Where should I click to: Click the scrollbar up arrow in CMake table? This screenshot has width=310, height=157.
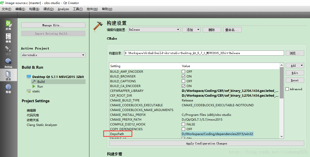point(282,65)
